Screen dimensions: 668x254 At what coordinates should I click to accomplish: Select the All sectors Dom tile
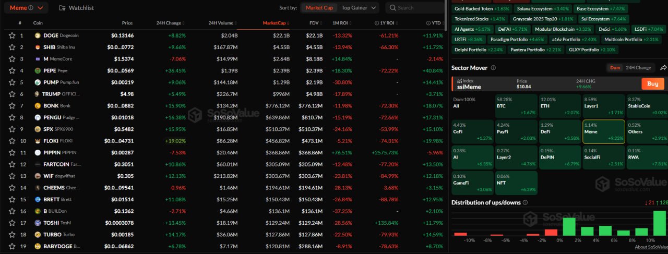point(472,105)
